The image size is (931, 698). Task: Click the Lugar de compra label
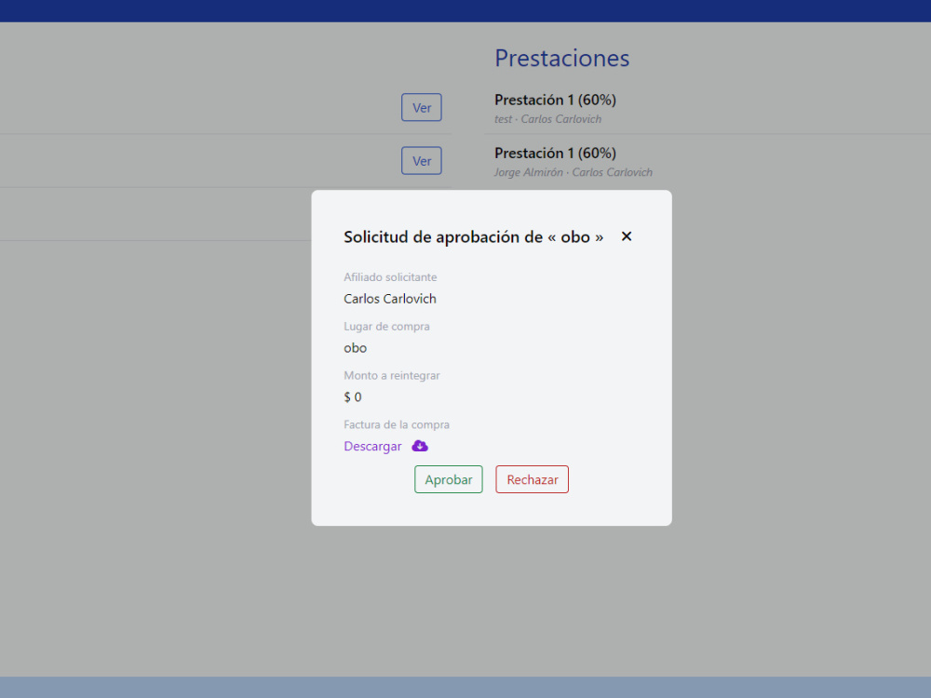tap(386, 327)
